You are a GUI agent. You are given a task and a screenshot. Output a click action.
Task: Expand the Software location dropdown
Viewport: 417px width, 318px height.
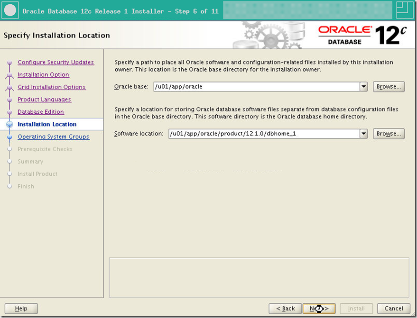364,134
